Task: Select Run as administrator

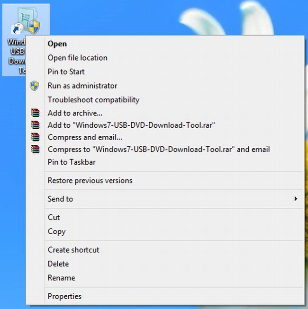Action: (x=165, y=86)
